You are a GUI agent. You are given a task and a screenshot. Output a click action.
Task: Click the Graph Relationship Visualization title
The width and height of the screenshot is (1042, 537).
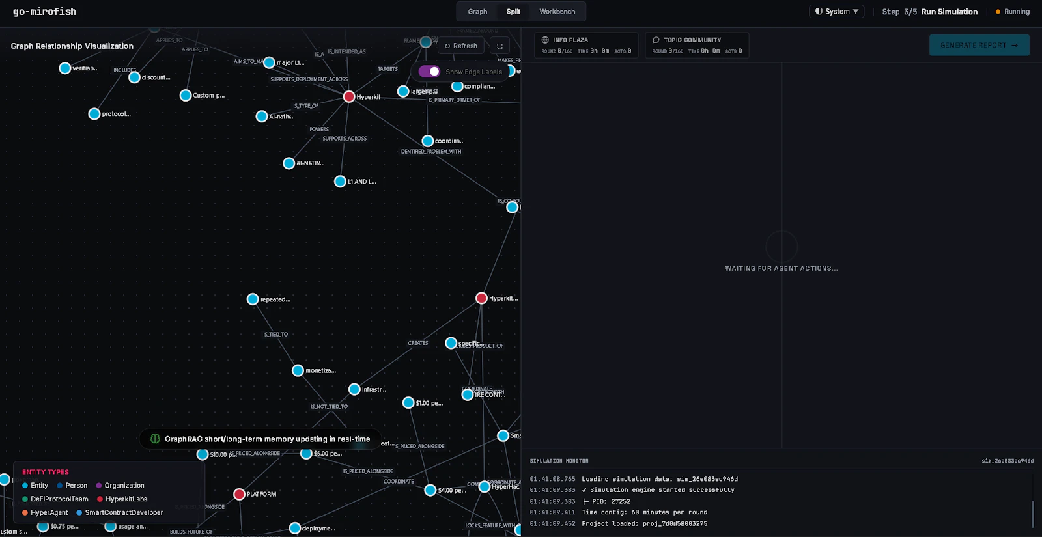pos(72,46)
